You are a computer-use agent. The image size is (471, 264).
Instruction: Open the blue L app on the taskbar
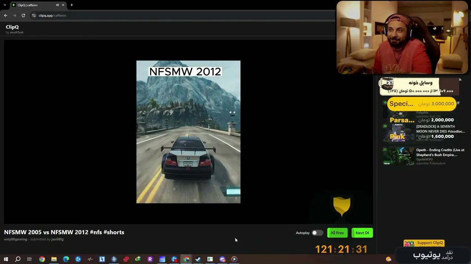tap(102, 259)
